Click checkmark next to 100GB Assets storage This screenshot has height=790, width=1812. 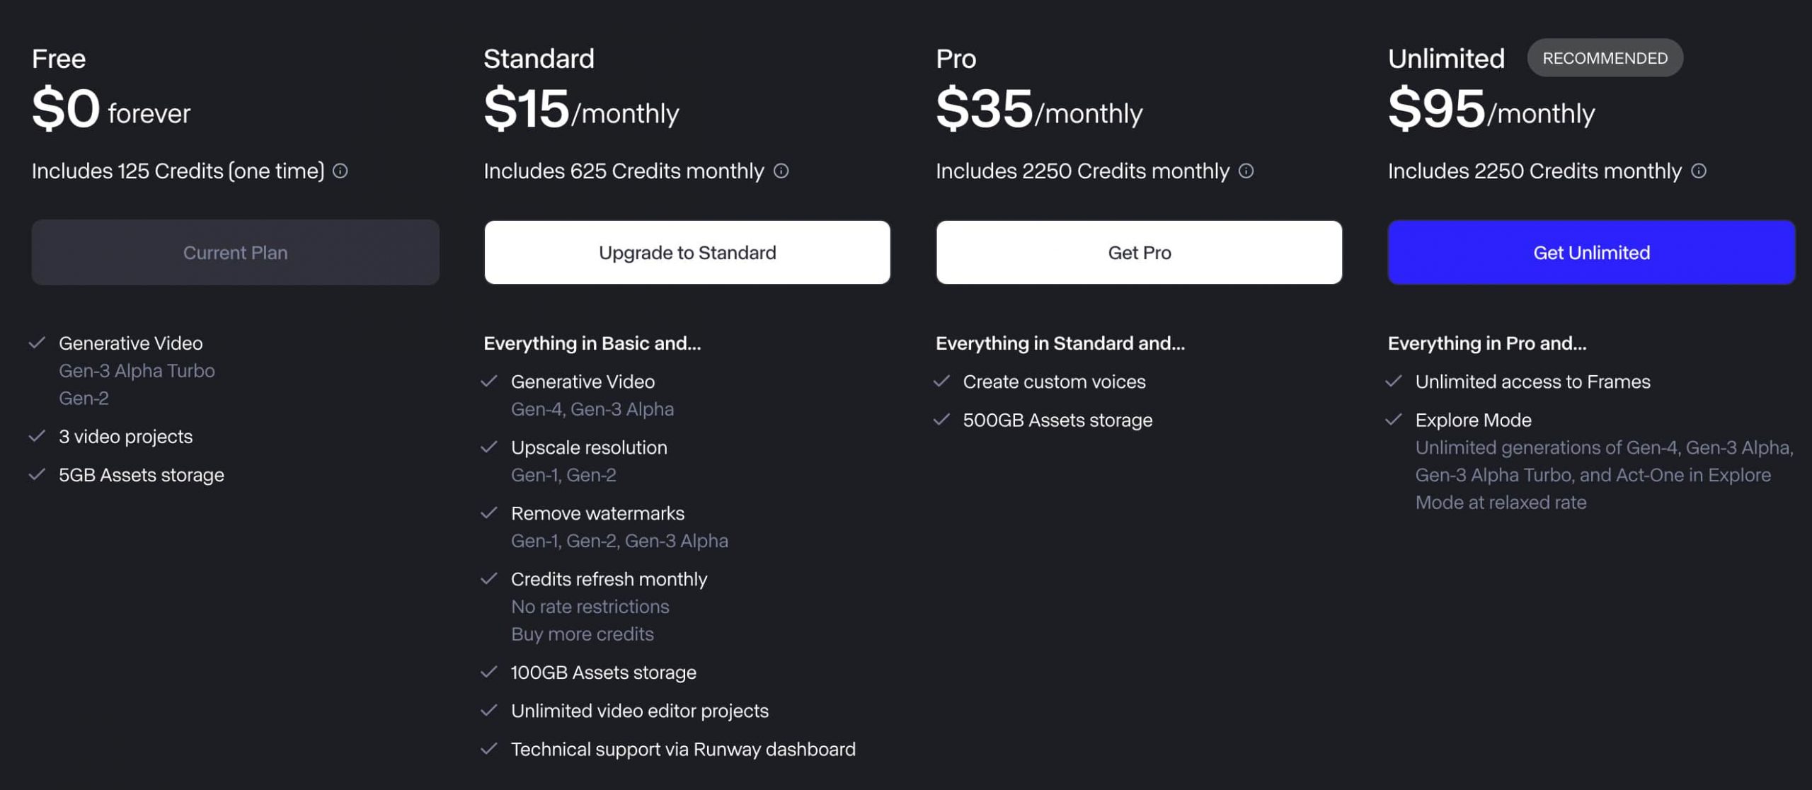489,672
